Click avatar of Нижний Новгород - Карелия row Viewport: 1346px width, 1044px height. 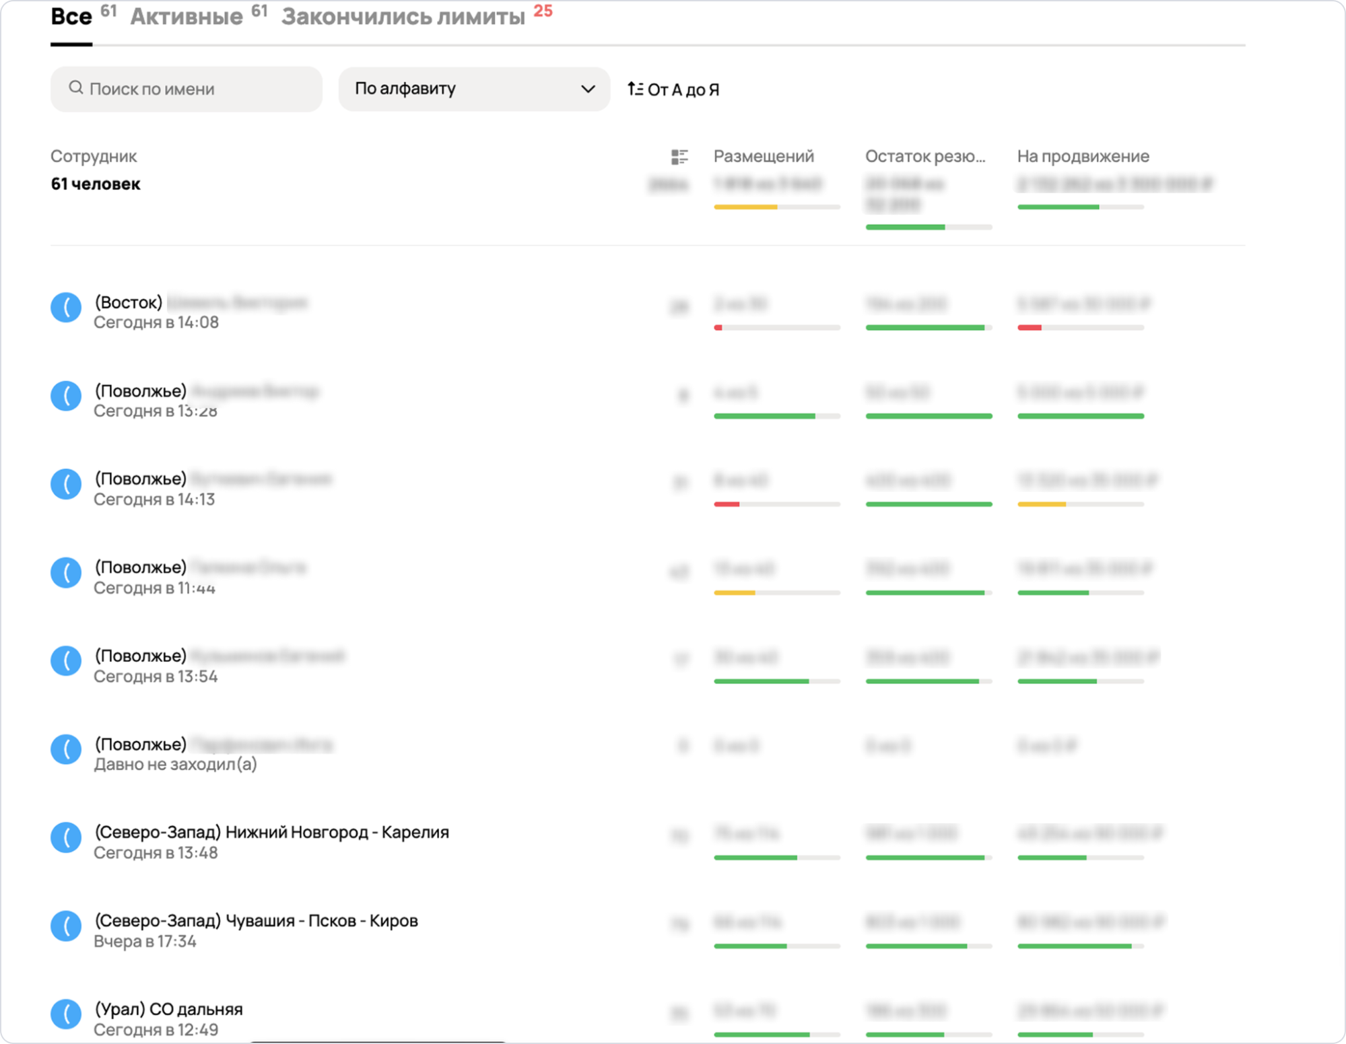(66, 837)
